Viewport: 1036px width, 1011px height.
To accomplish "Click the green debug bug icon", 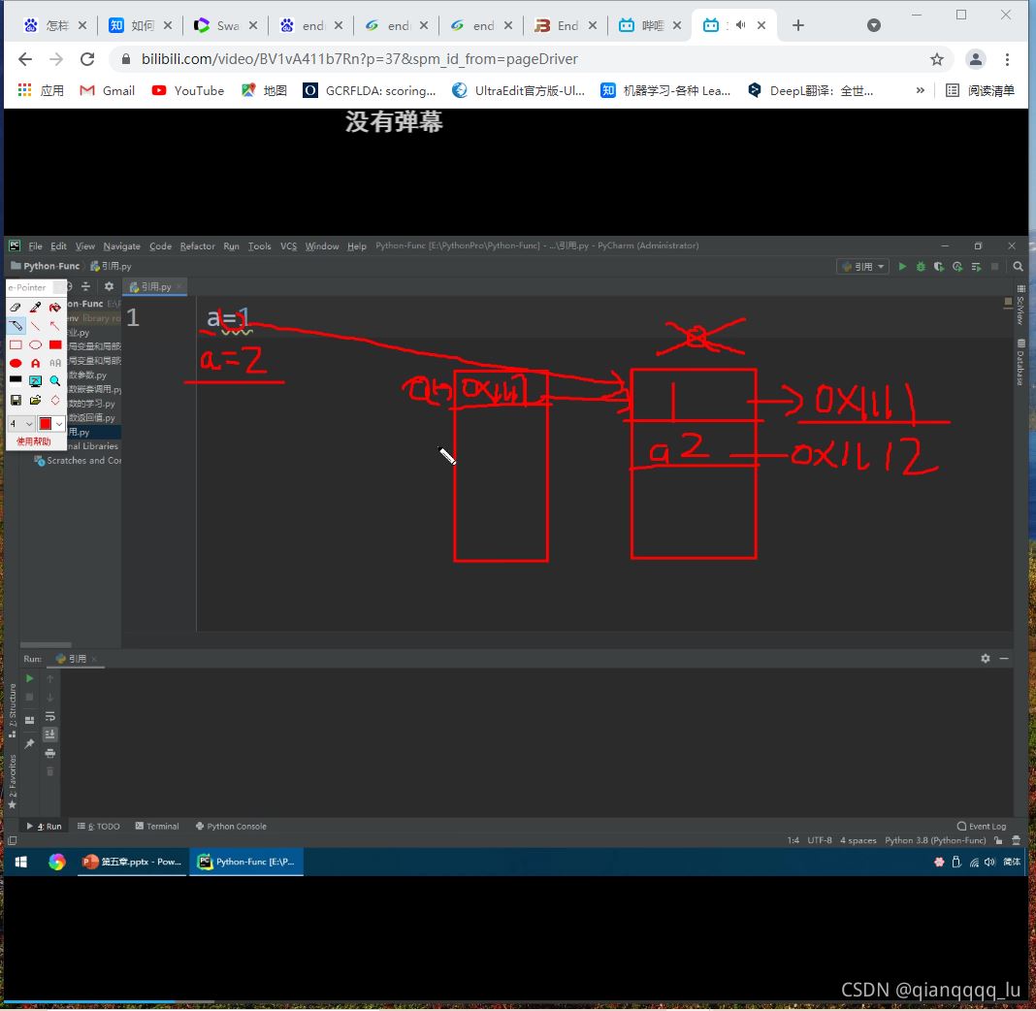I will coord(921,267).
